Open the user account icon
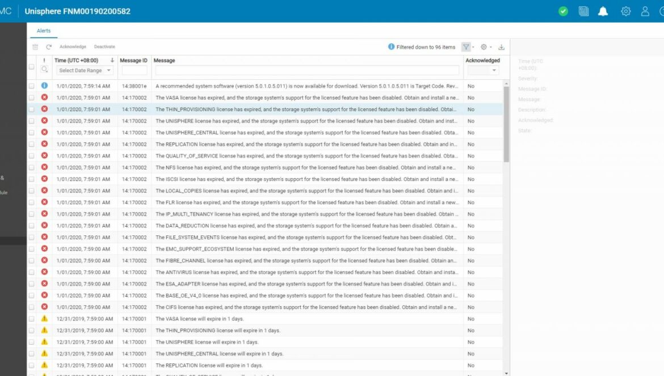The image size is (664, 376). pyautogui.click(x=645, y=11)
